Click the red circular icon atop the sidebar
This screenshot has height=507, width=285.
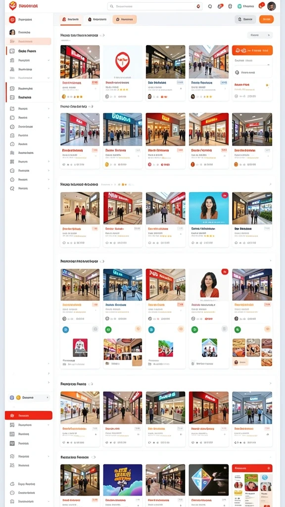(12, 20)
